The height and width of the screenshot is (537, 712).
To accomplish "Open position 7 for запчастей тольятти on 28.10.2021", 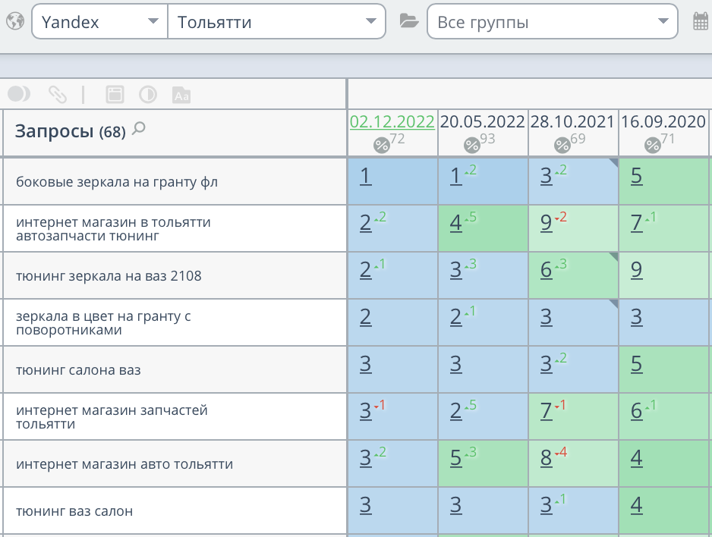I will 547,411.
